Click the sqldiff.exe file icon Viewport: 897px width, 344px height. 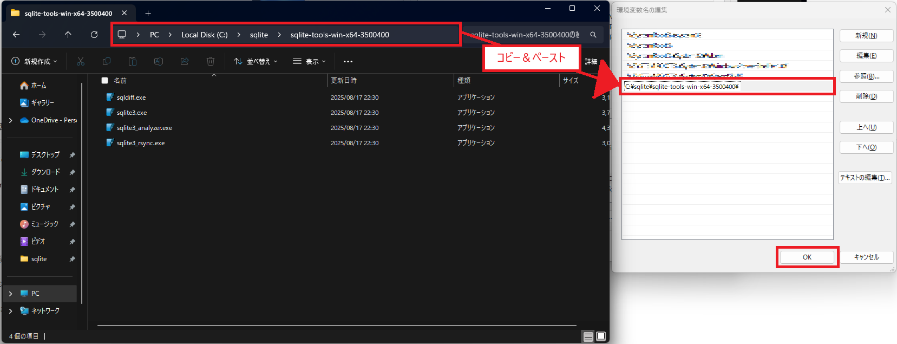(110, 98)
